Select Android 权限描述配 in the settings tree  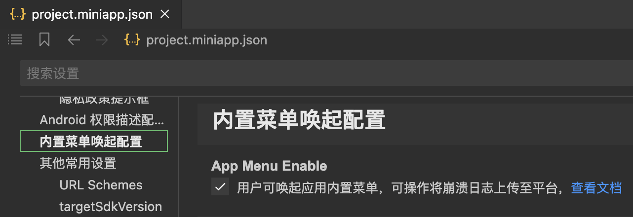[102, 120]
